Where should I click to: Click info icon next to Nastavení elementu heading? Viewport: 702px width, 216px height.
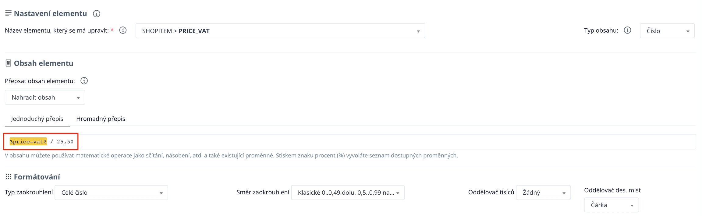(x=97, y=14)
